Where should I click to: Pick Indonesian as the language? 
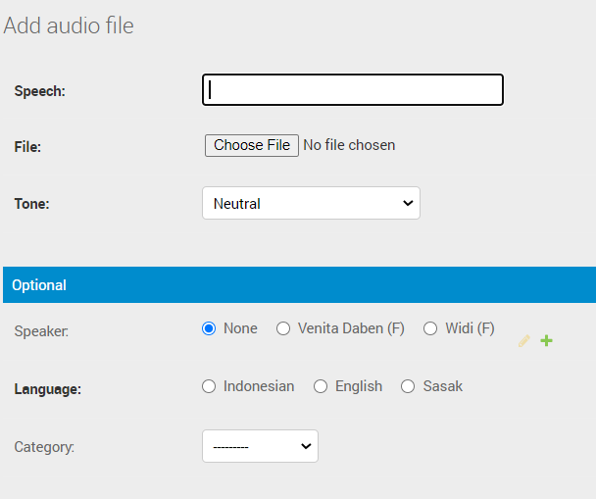point(209,386)
